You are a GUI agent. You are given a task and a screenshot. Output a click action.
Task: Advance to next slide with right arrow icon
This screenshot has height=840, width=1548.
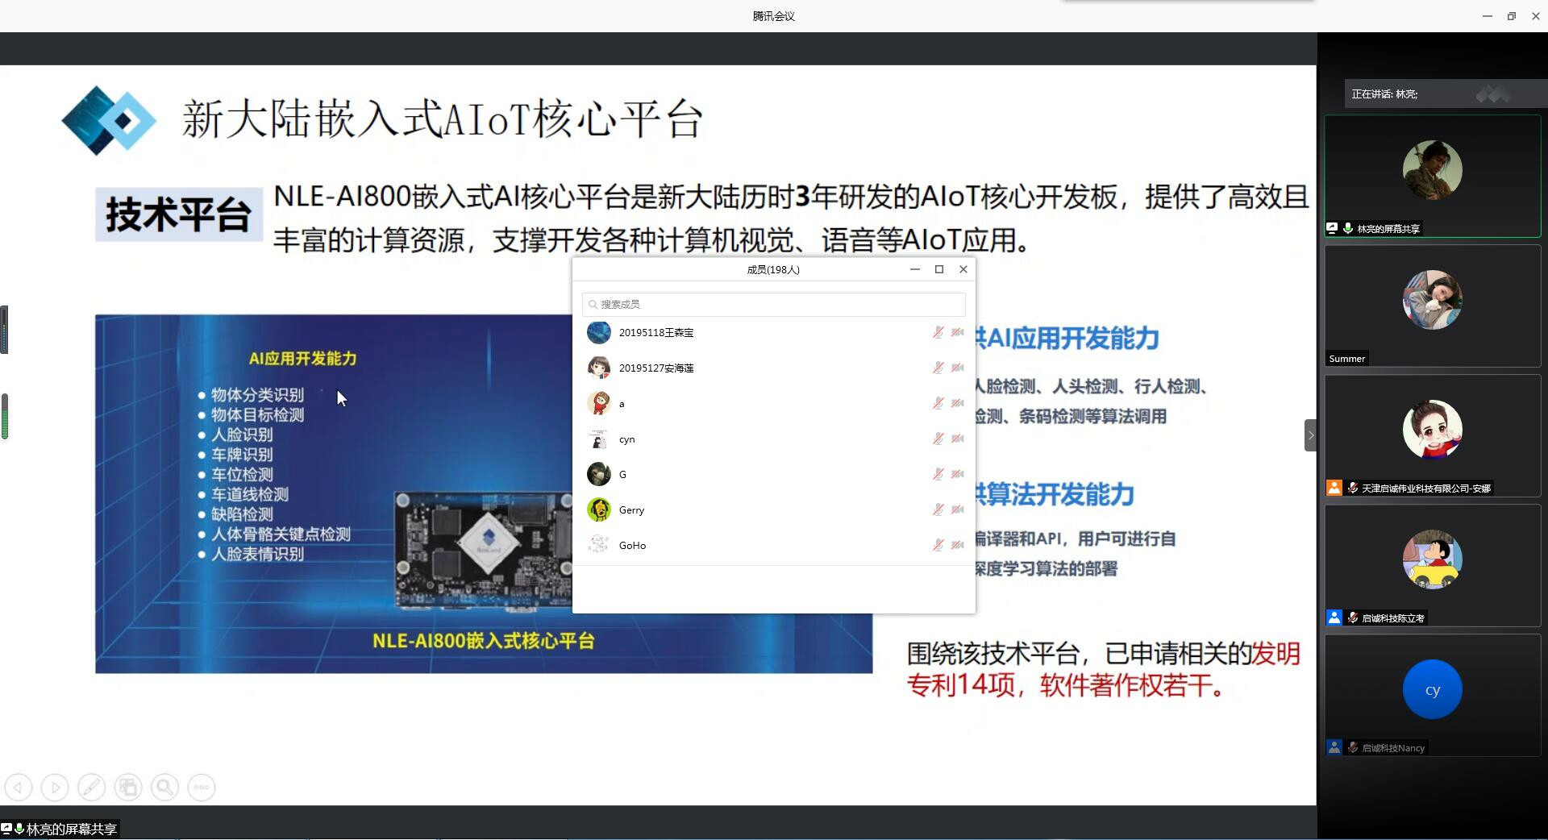click(55, 787)
